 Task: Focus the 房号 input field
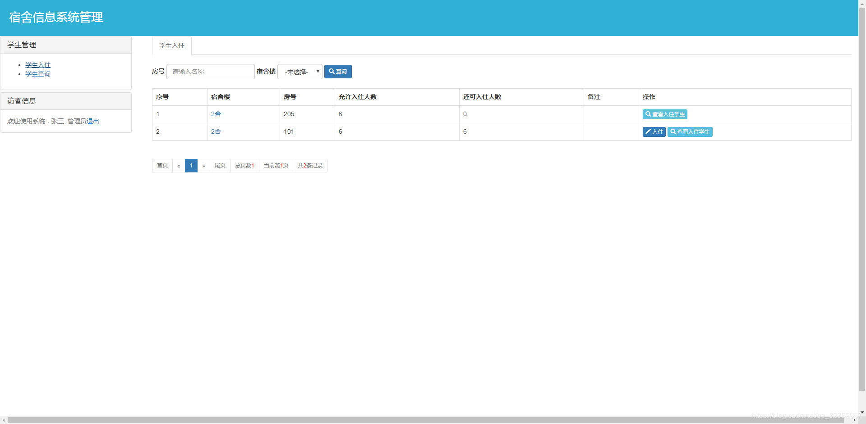[x=211, y=72]
